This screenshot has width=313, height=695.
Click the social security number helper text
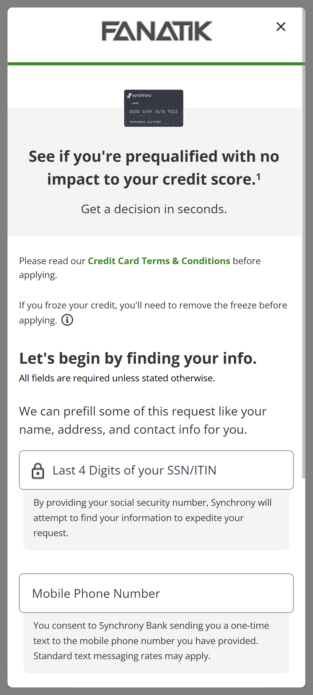click(152, 518)
